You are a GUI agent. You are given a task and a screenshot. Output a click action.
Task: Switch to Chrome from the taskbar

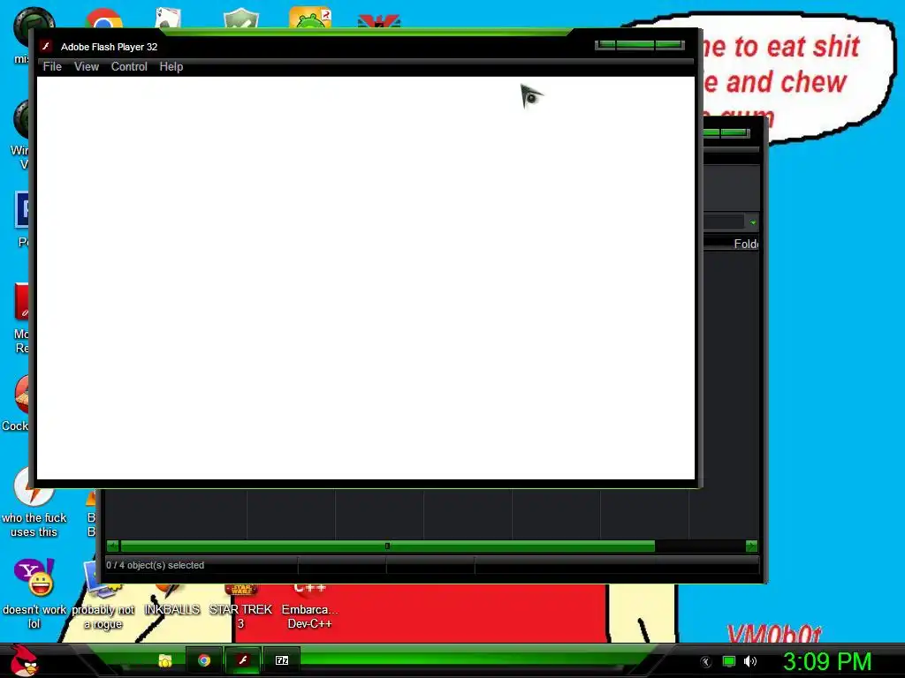coord(204,660)
